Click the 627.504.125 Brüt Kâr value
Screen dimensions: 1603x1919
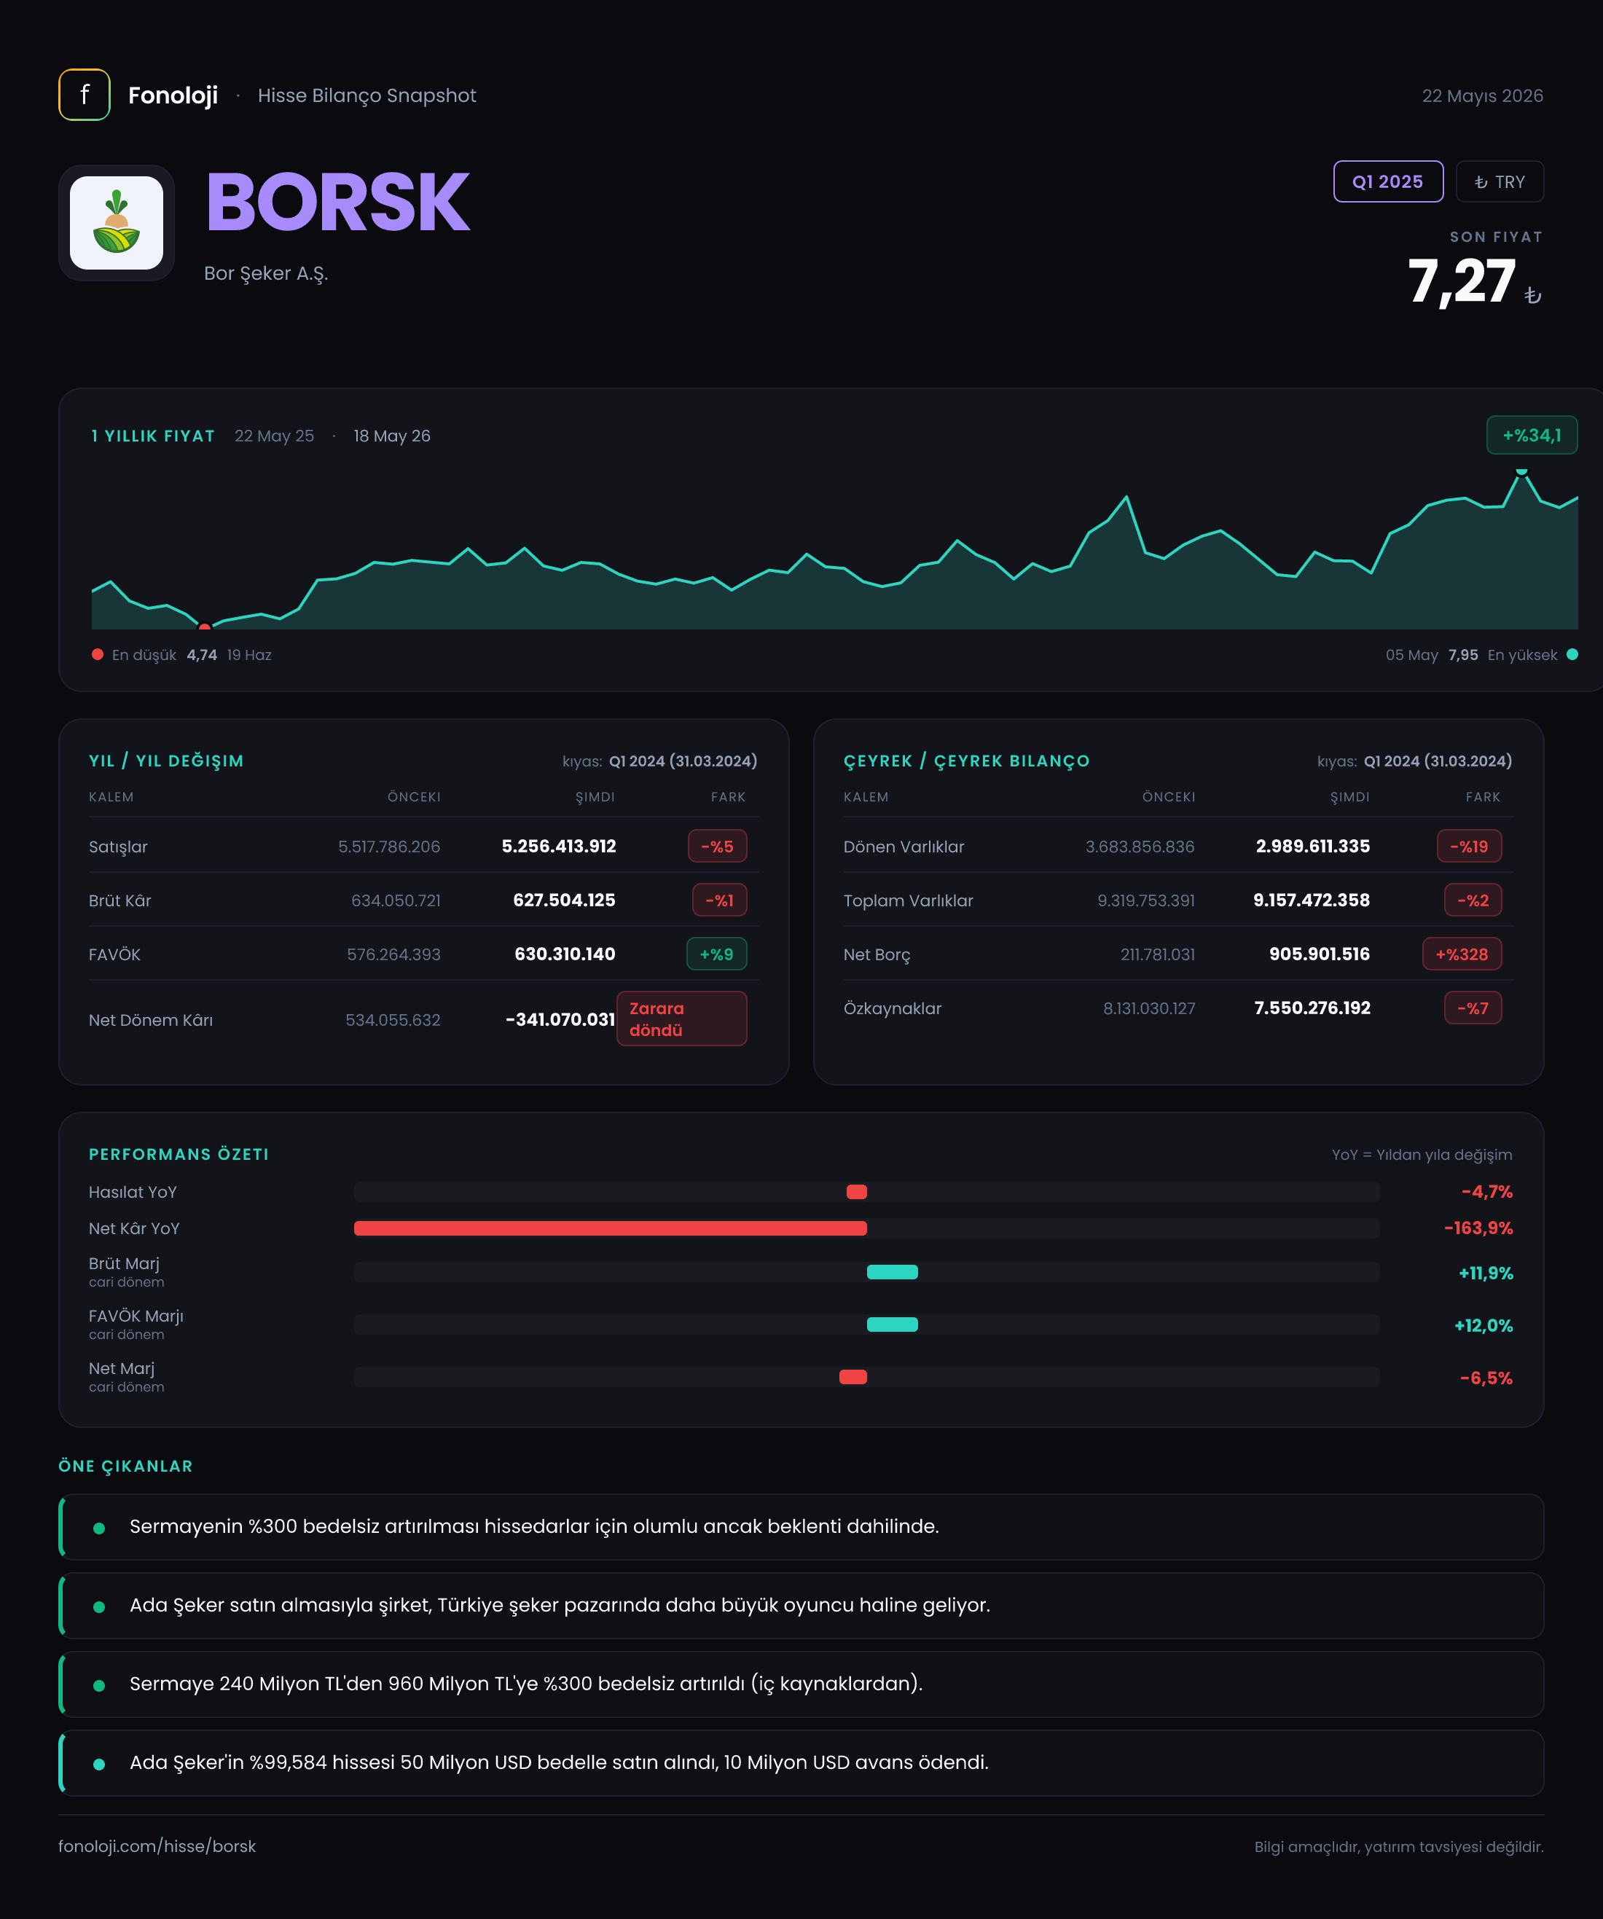(x=564, y=900)
